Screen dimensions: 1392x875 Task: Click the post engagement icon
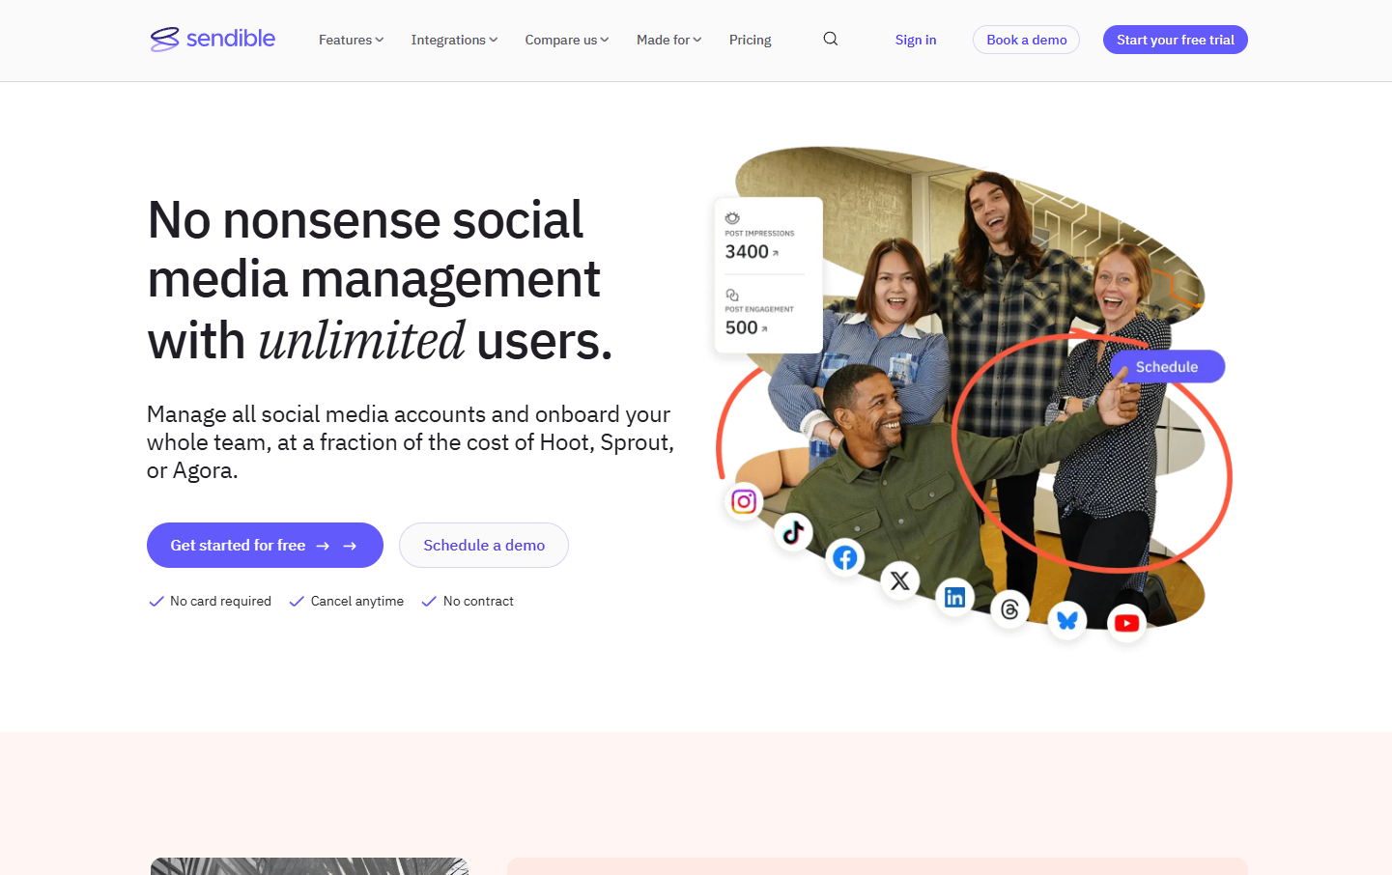coord(732,295)
